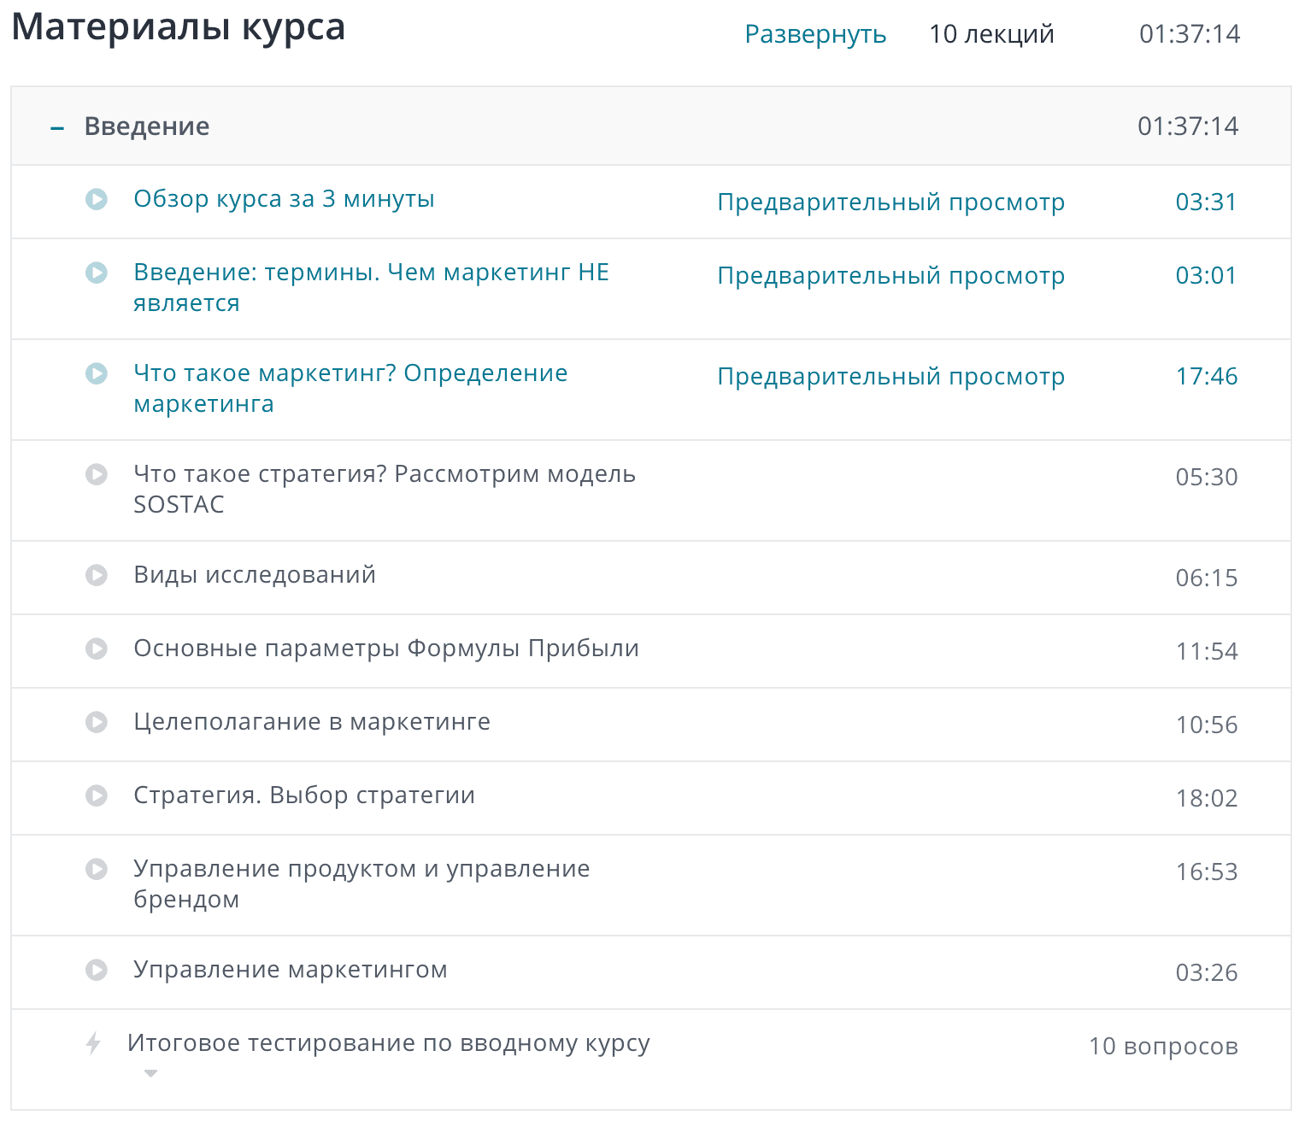
Task: Expand all sections via 'Развернуть'
Action: tap(814, 34)
